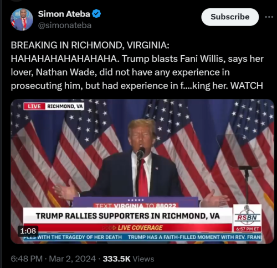Click the RICHMOND, VA location tag
The height and width of the screenshot is (268, 277).
pos(65,106)
